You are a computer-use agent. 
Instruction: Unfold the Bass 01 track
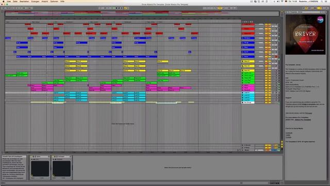[243, 61]
